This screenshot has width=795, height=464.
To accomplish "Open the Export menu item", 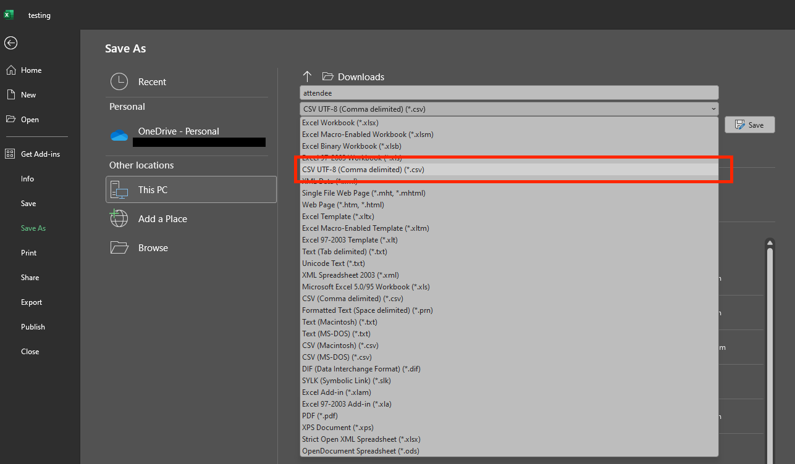I will point(32,302).
